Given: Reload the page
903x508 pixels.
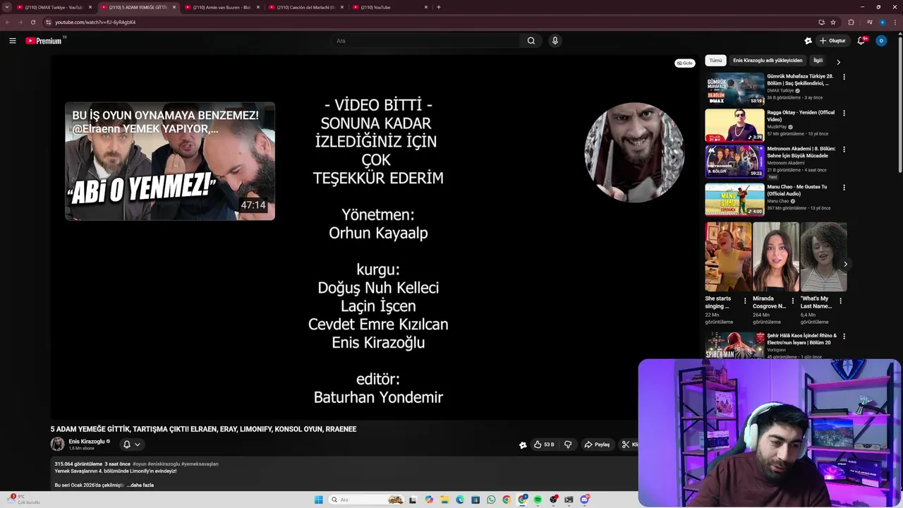Looking at the screenshot, I should [32, 22].
